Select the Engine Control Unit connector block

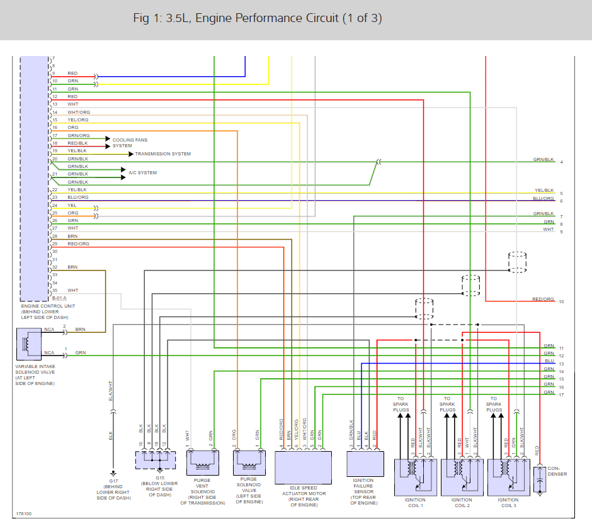tap(34, 178)
